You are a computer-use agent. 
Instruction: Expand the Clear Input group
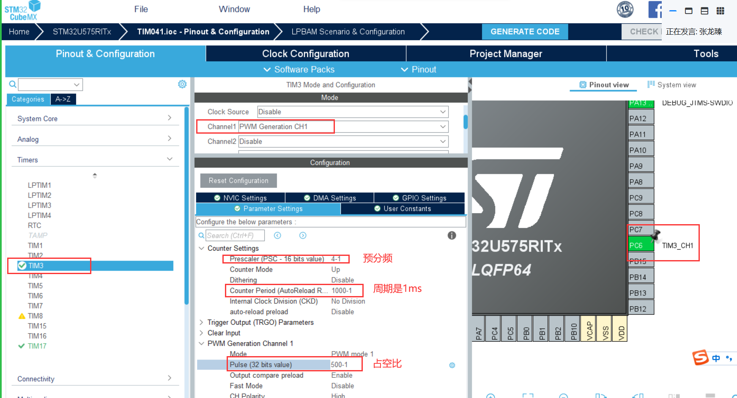[x=202, y=333]
